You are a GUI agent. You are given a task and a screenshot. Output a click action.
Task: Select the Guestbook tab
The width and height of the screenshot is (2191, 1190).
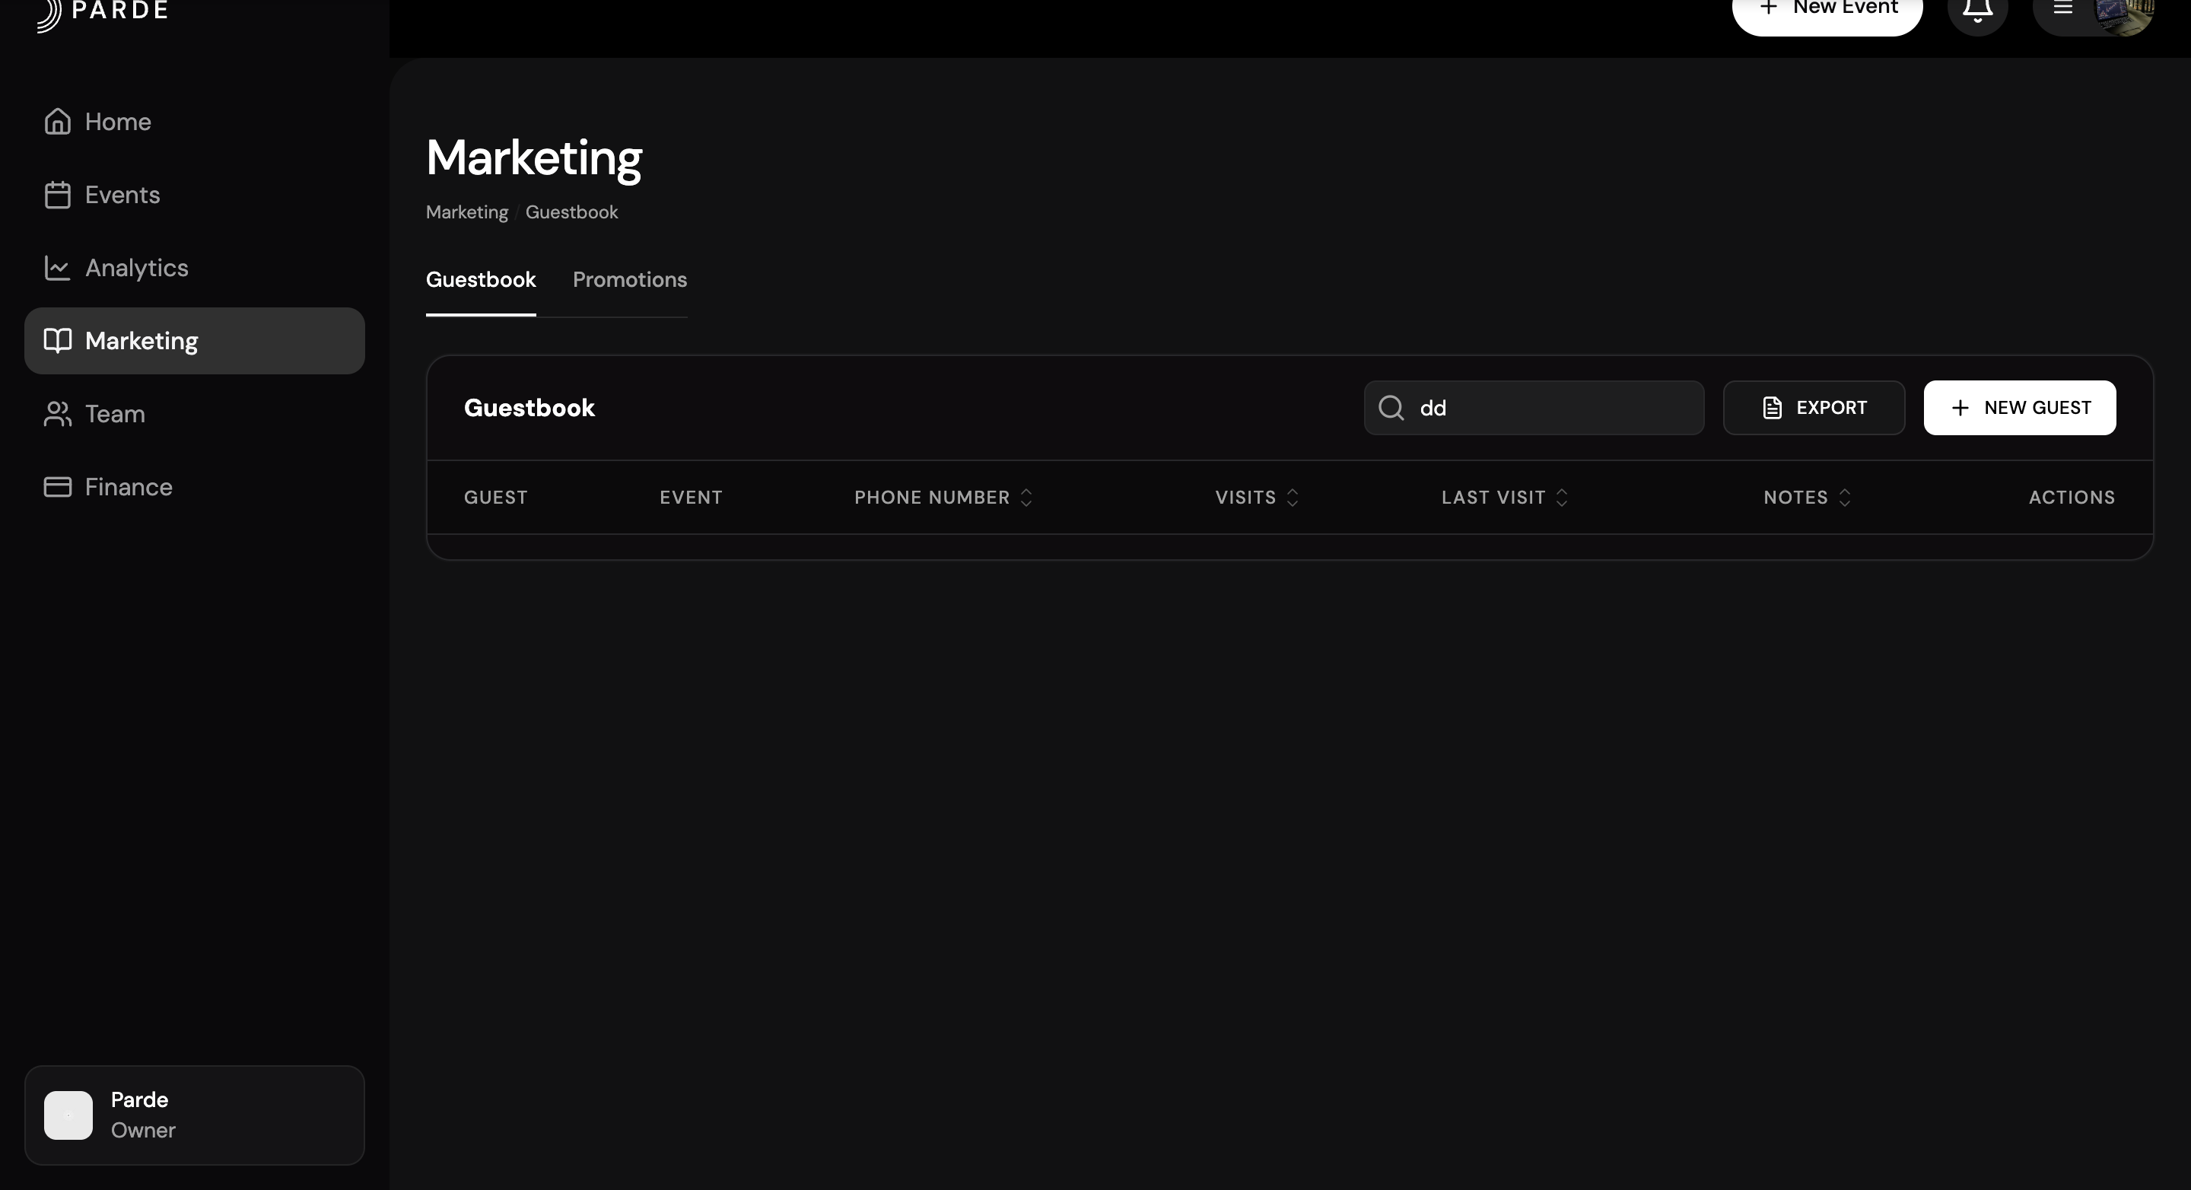(481, 280)
